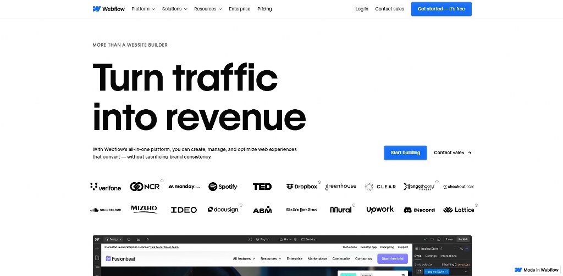Click Contact sales link with arrow
The image size is (563, 276).
pos(452,153)
